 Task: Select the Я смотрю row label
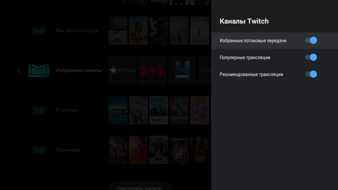coord(68,110)
